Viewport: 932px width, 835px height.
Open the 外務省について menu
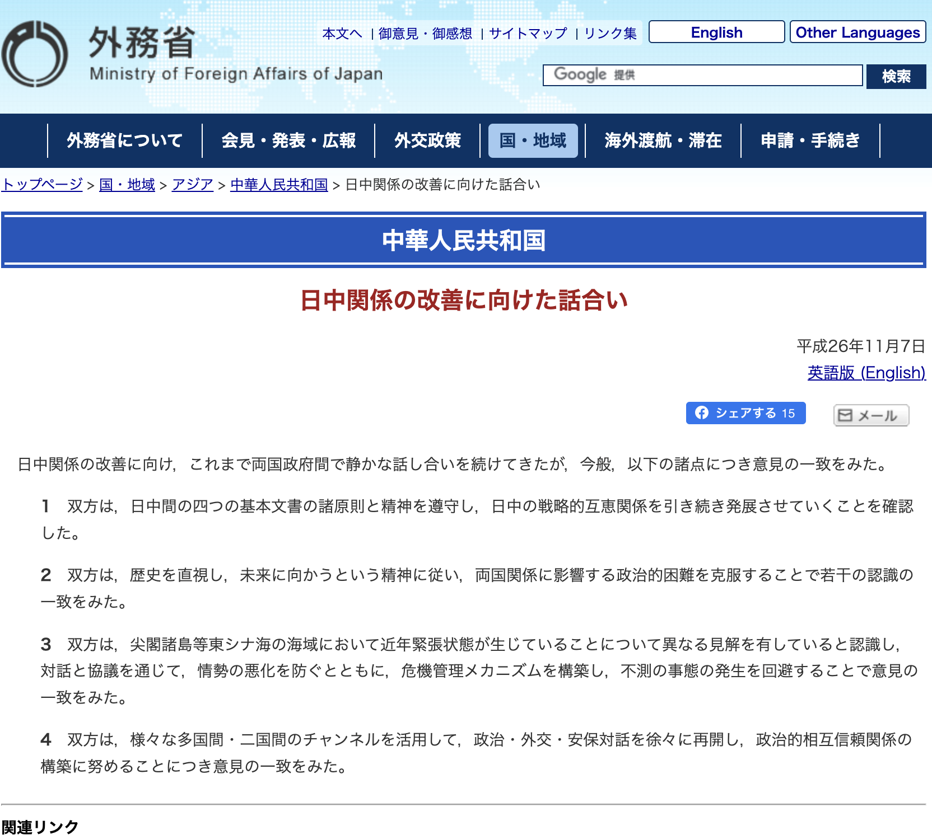(x=124, y=140)
